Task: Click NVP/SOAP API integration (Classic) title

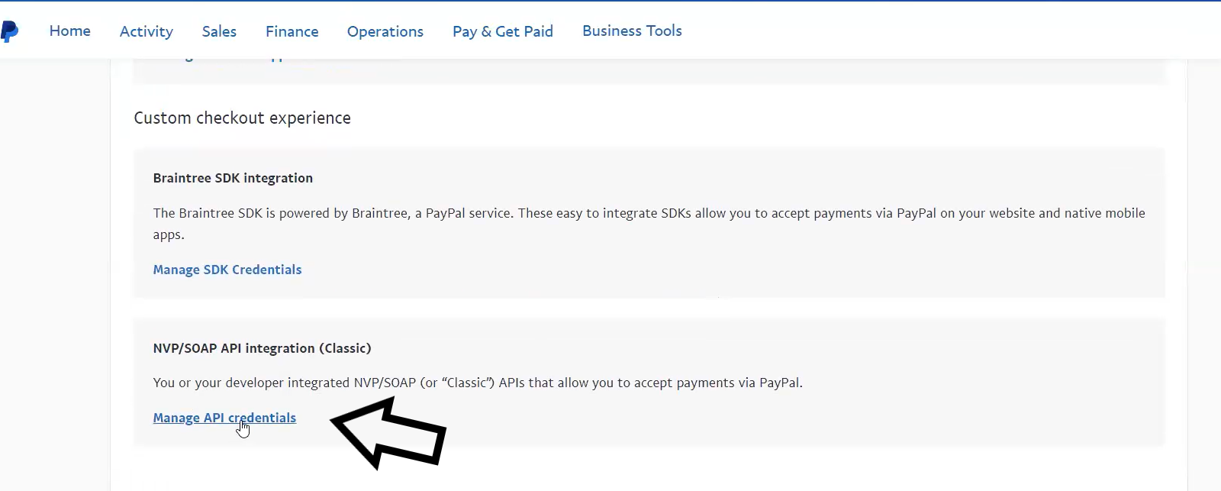Action: click(262, 348)
